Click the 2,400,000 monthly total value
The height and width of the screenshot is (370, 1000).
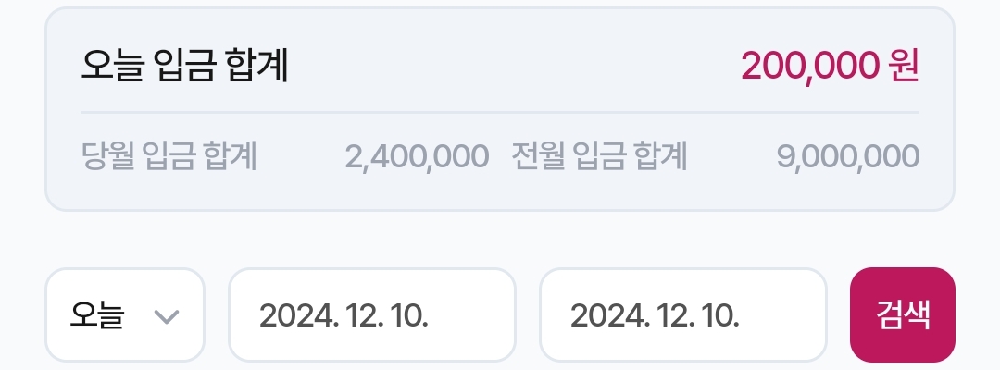pyautogui.click(x=417, y=157)
